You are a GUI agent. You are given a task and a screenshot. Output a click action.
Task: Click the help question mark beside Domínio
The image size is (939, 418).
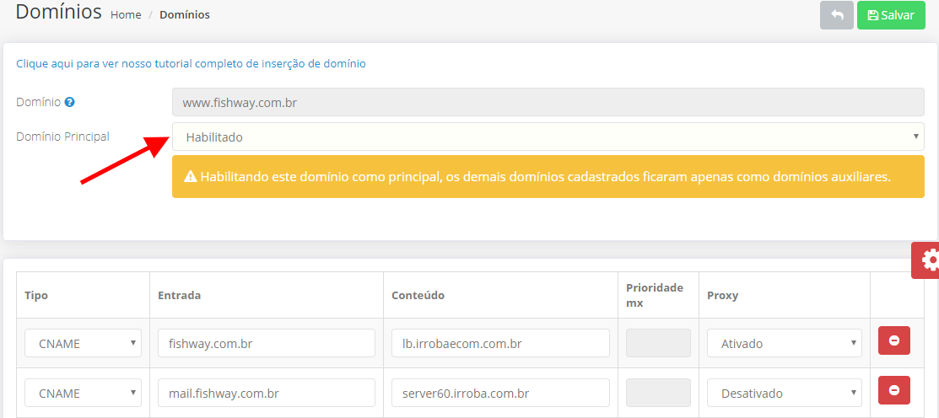click(x=69, y=102)
